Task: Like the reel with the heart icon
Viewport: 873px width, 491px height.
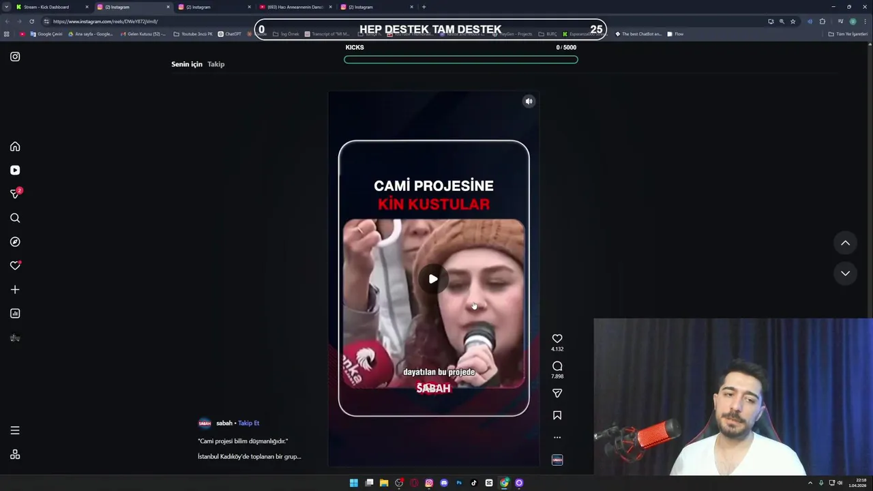Action: coord(557,338)
